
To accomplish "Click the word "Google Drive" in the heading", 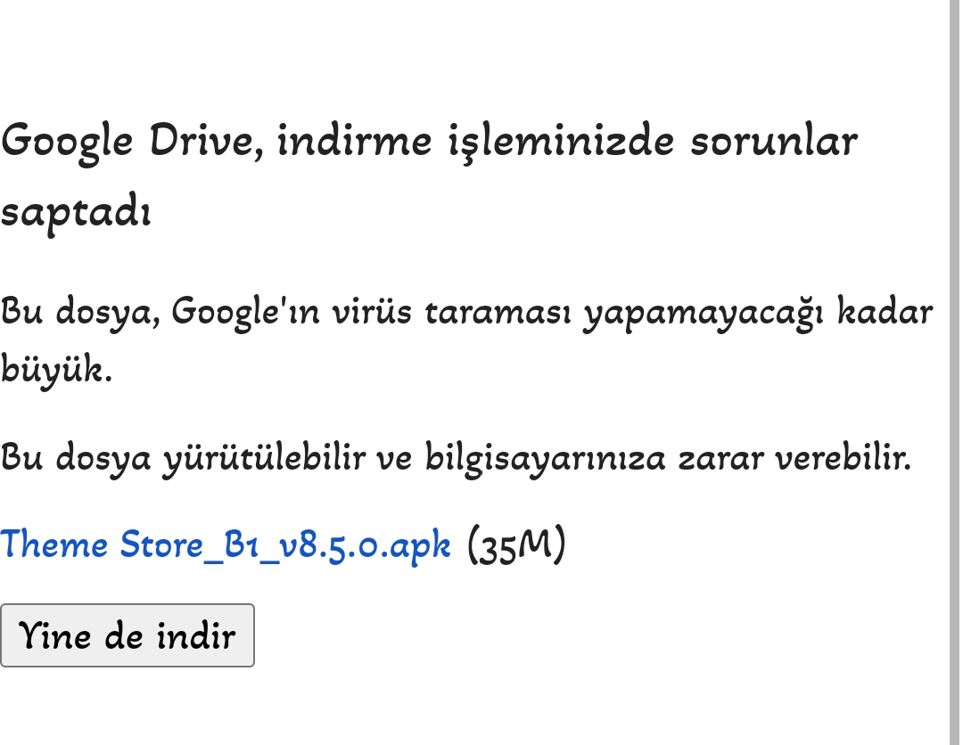I will (x=131, y=143).
